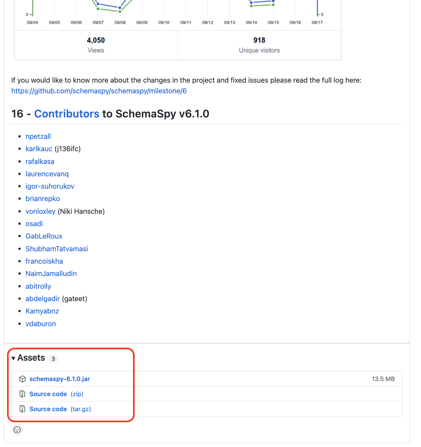The width and height of the screenshot is (421, 447).
Task: Click the archive icon beside Source code (tar.gz)
Action: tap(22, 409)
